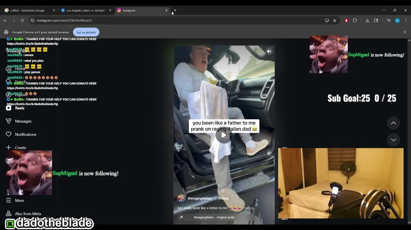Screen dimensions: 411x230
Task: Open Chrome three-dot menu
Action: click(x=406, y=20)
